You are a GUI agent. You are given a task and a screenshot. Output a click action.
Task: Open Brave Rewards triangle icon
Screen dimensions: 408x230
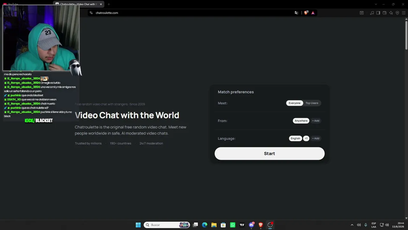pos(313,13)
